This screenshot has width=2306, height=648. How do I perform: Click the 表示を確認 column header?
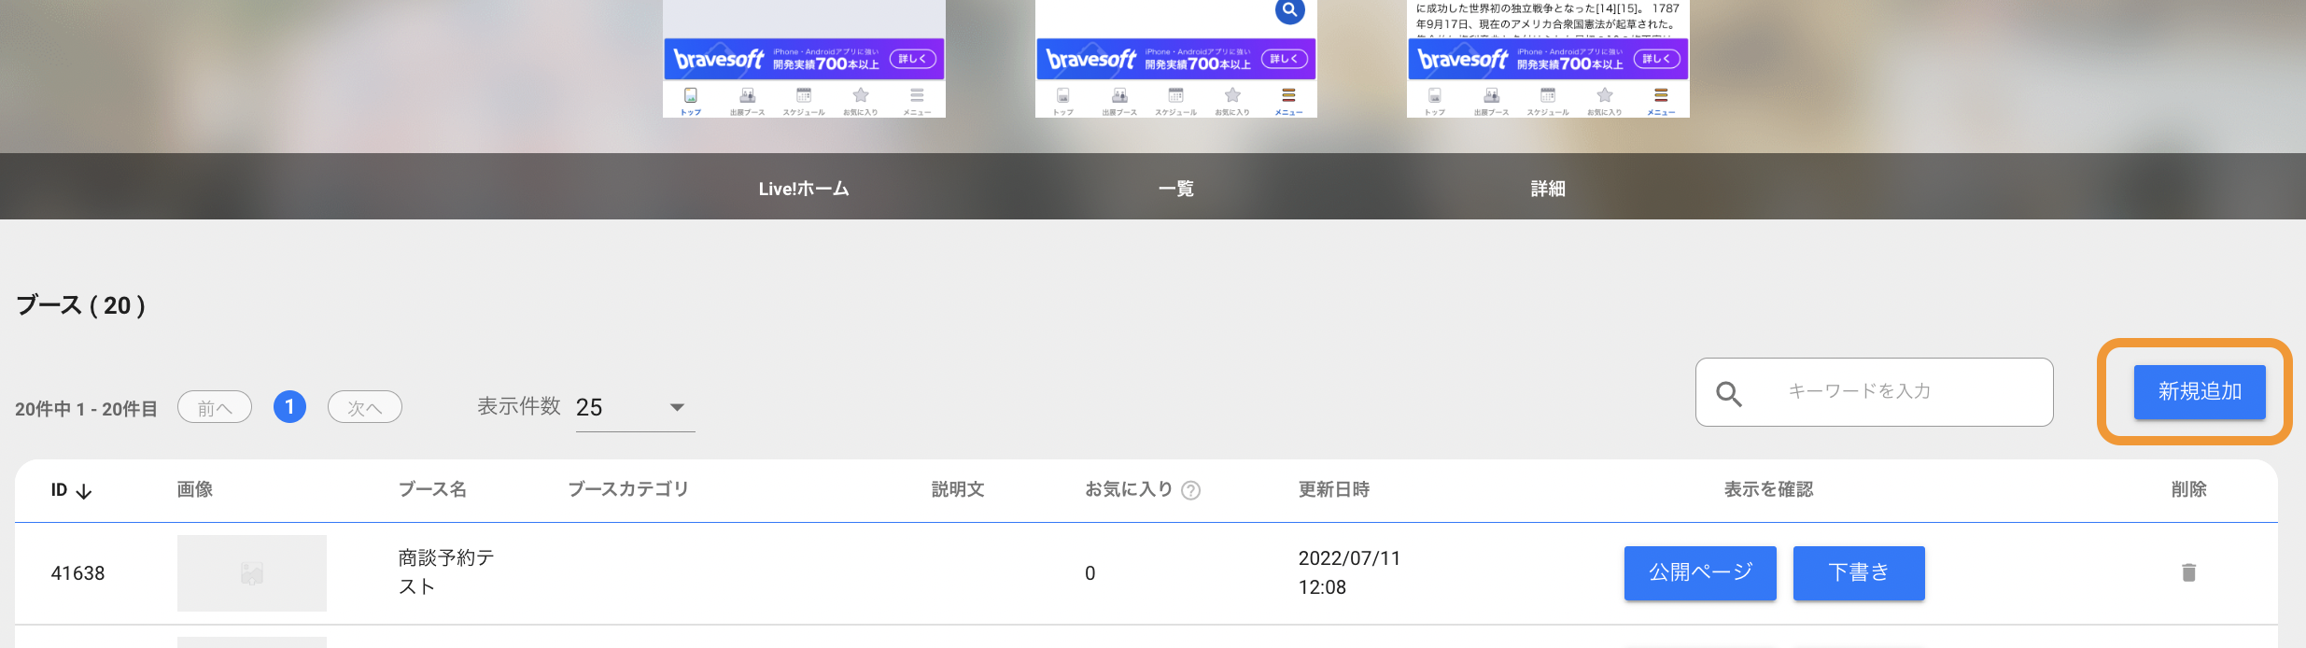tap(1768, 489)
